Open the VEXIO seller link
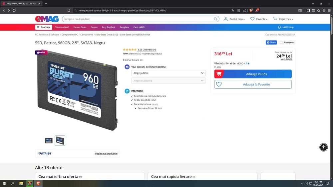 pos(240,63)
